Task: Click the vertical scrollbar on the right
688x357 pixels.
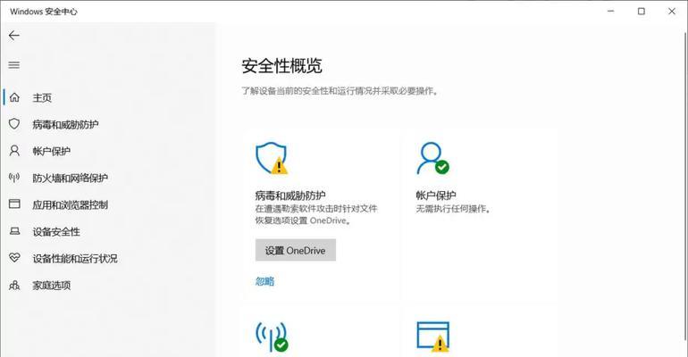Action: point(685,187)
